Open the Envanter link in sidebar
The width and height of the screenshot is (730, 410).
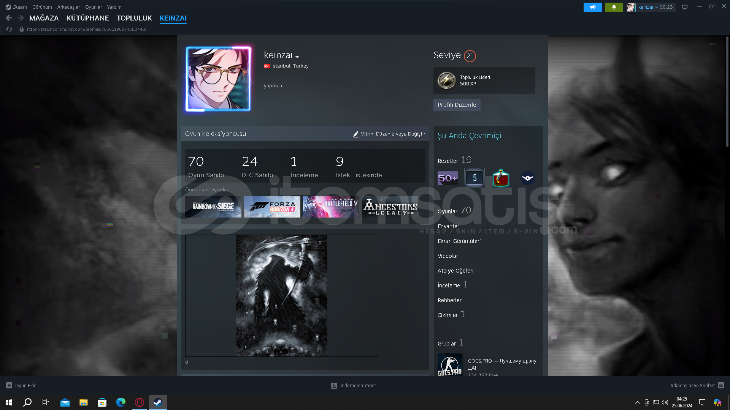point(448,226)
